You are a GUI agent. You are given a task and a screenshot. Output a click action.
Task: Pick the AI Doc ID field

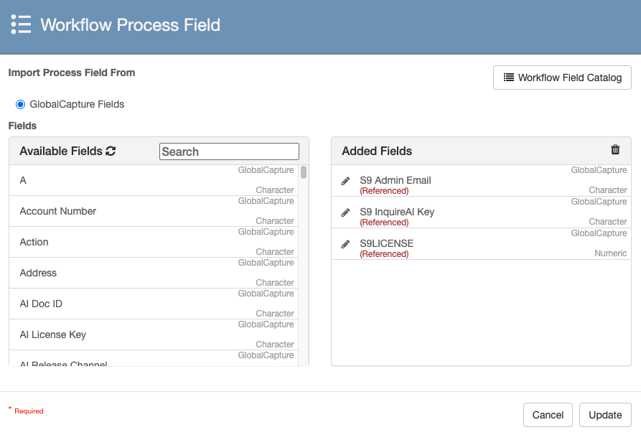(41, 304)
